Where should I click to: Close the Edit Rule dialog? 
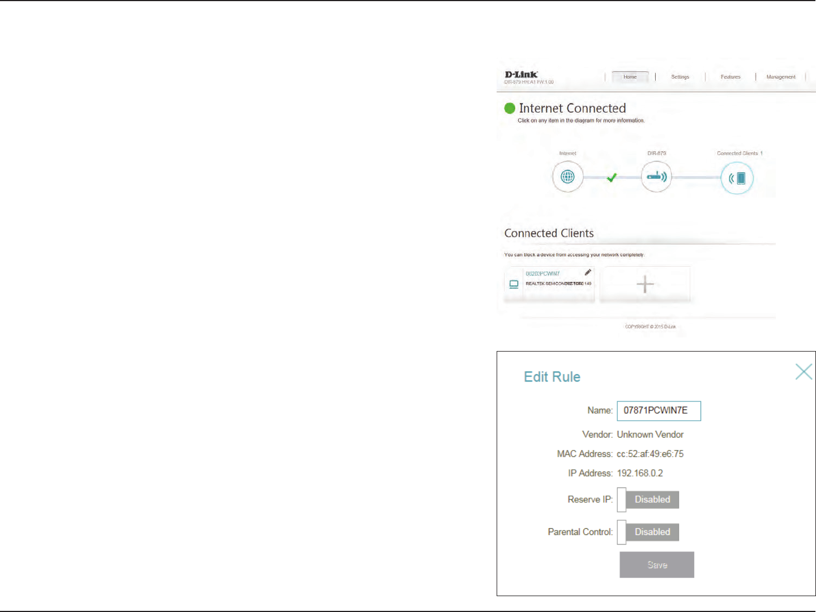coord(804,372)
